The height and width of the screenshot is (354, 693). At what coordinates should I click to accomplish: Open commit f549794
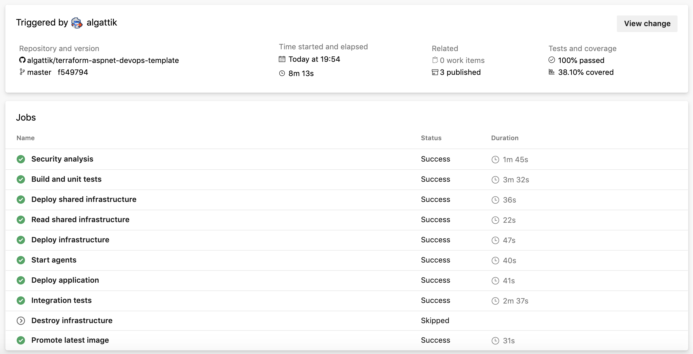(73, 72)
